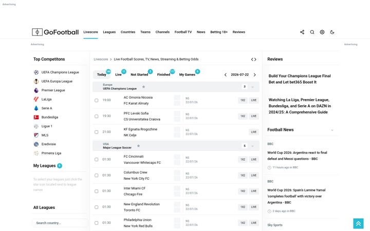The height and width of the screenshot is (231, 370).
Task: Open the share icon in header
Action: (x=302, y=32)
